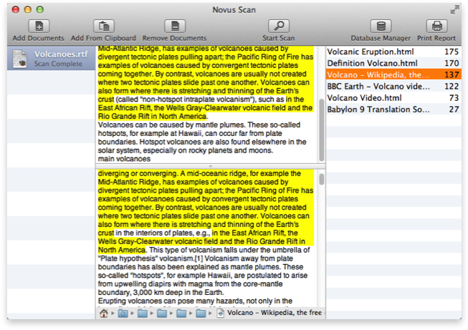Viewport: 468px width, 330px height.
Task: Select the Volcanic Eruption.html result
Action: tap(393, 52)
